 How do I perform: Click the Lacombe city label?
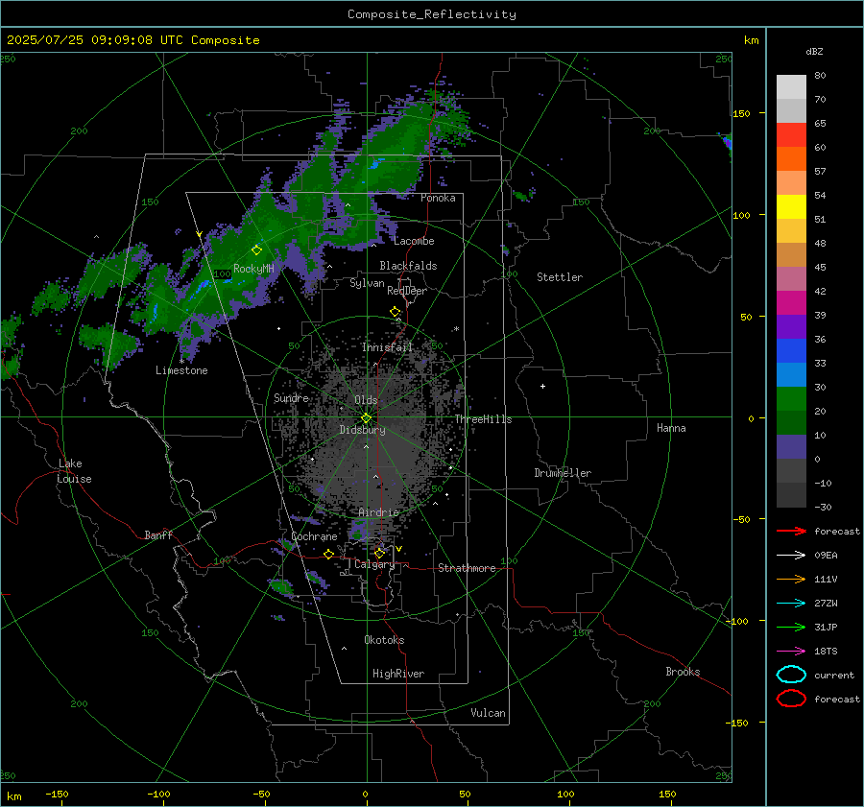pos(414,241)
